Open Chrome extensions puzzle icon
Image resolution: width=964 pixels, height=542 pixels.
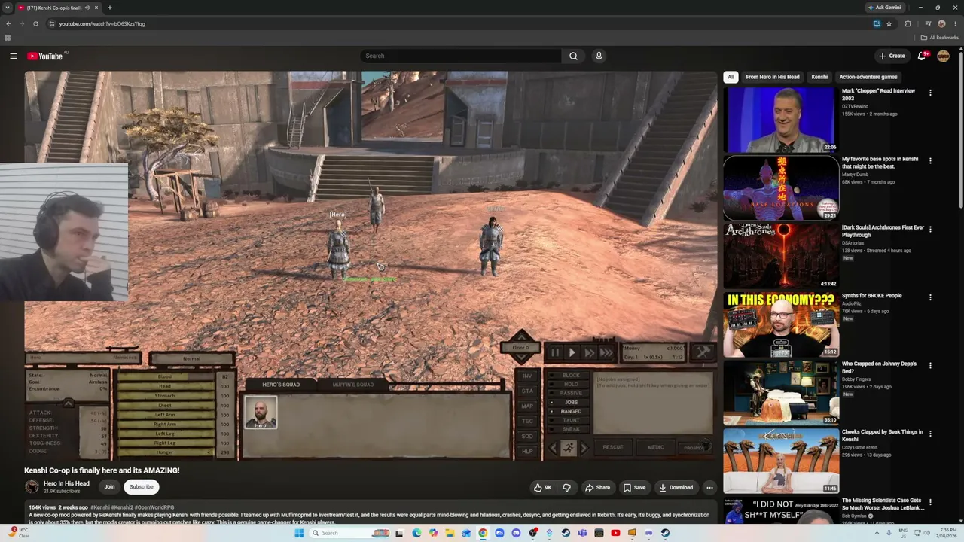tap(908, 23)
